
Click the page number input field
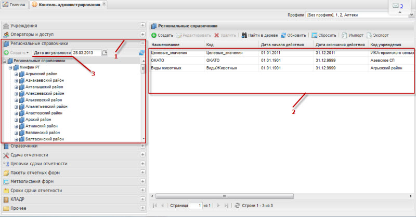click(x=196, y=206)
